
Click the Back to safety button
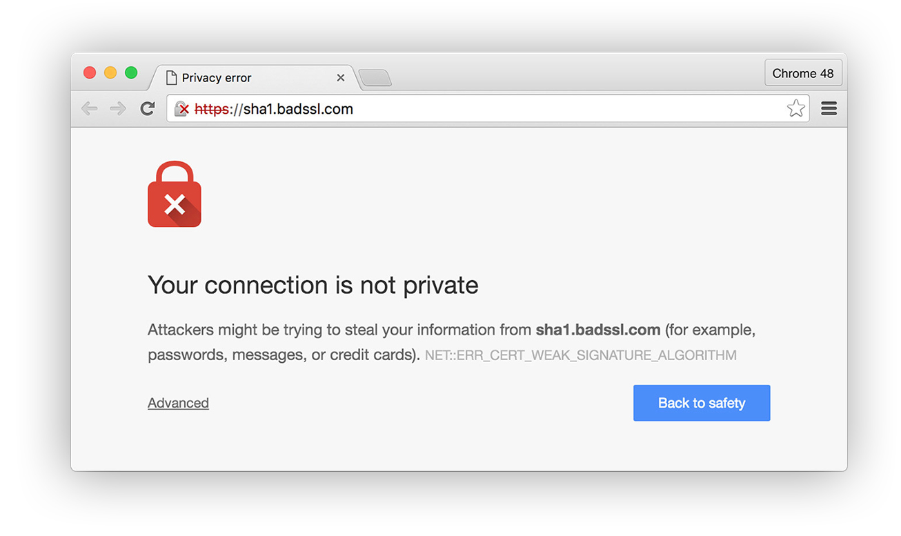click(701, 403)
